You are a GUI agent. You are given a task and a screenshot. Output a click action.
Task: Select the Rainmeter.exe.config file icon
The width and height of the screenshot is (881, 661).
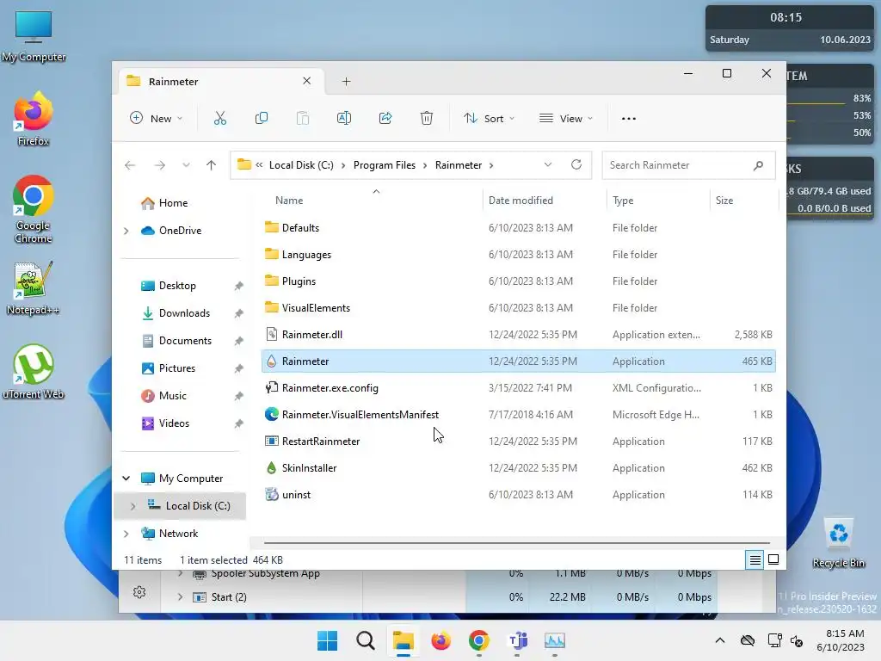tap(271, 388)
